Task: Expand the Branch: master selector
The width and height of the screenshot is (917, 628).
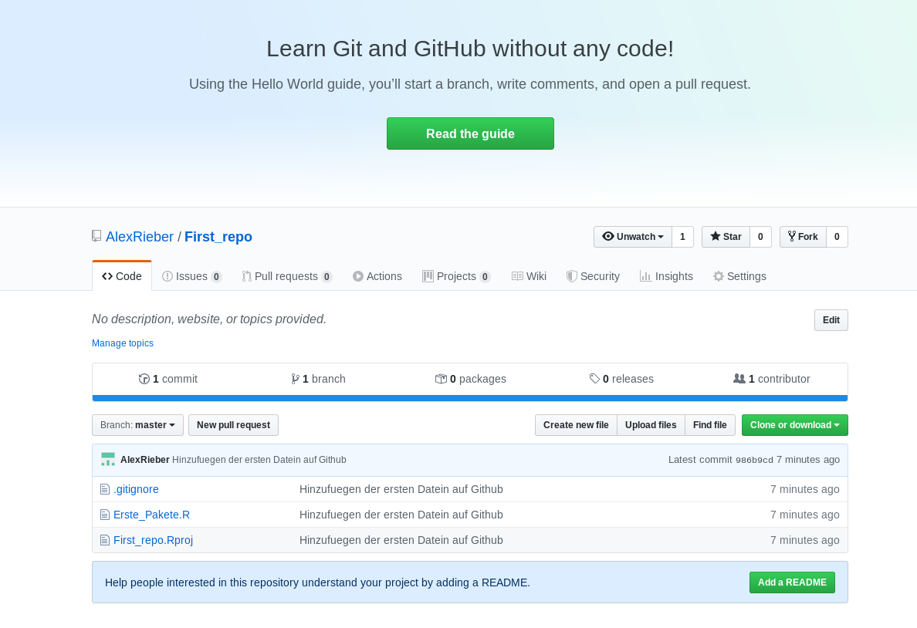Action: (137, 425)
